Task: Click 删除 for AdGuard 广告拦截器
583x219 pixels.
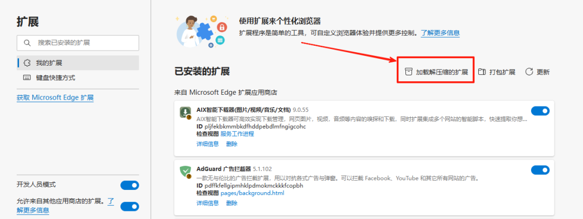Action: click(x=232, y=203)
